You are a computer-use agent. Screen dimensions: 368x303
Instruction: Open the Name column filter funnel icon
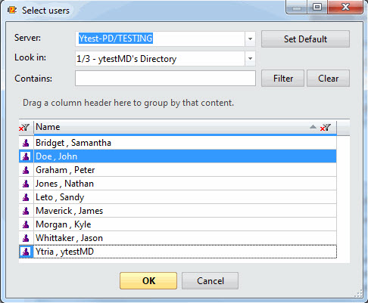tap(326, 128)
